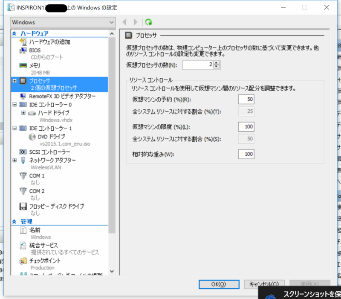Click the Production text under チェックポイント

[x=42, y=268]
